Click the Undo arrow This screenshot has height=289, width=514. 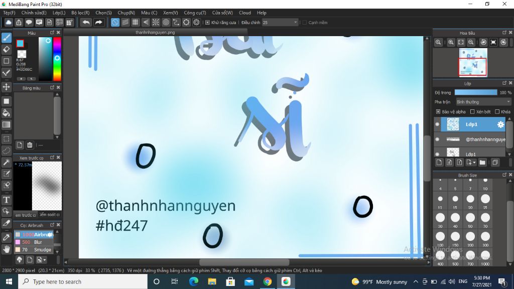[x=86, y=22]
